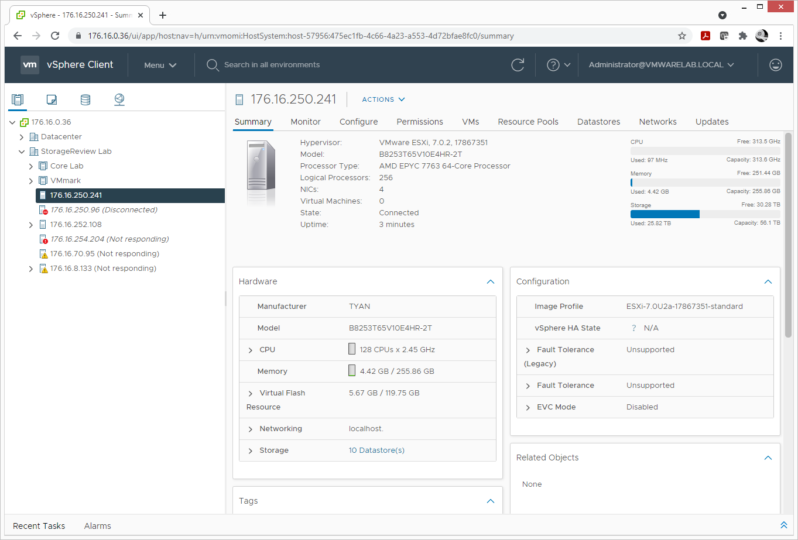Screen dimensions: 798x540
Task: Click in the search all environments field
Action: (272, 65)
